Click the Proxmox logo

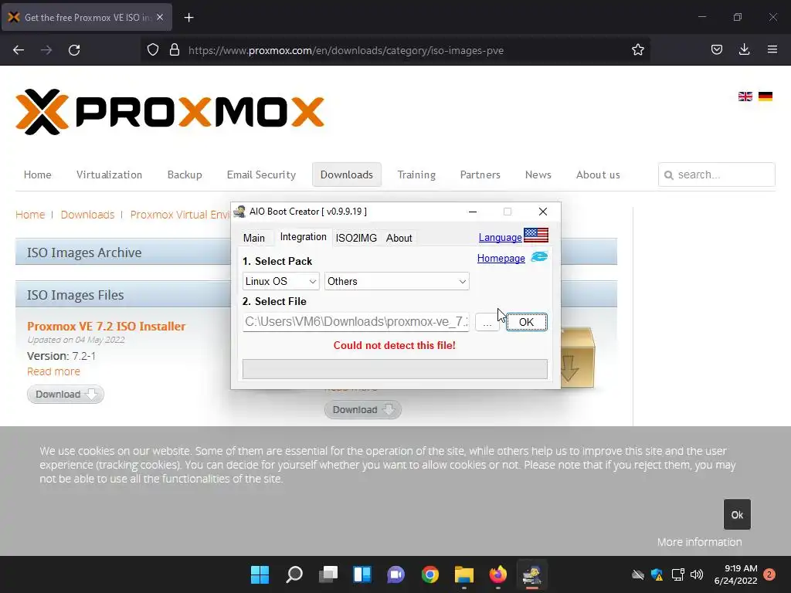169,112
